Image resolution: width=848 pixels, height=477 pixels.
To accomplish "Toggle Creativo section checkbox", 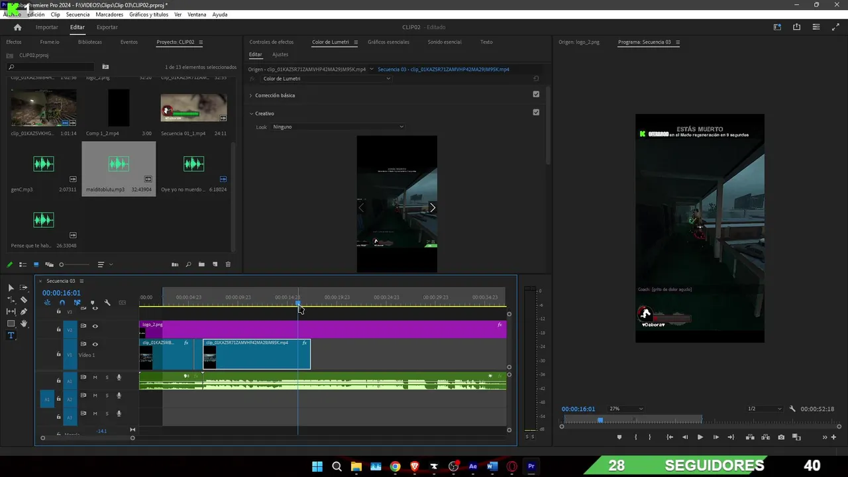I will [536, 112].
